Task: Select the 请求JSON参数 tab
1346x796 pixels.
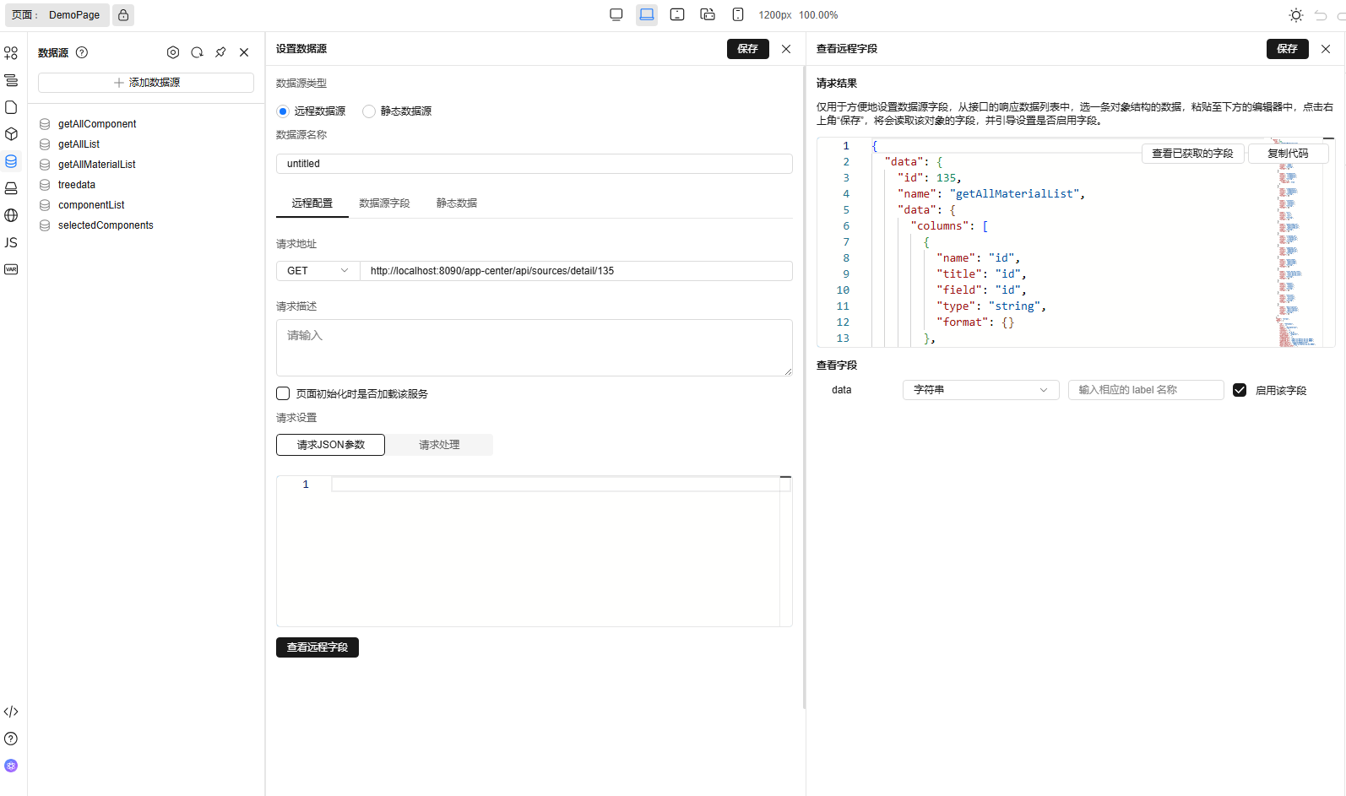Action: coord(330,445)
